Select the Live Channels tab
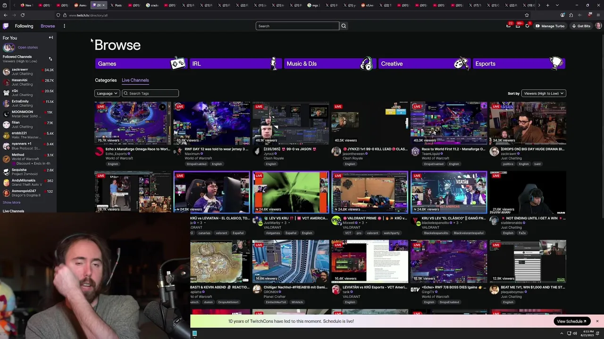Viewport: 604px width, 339px height. click(135, 80)
